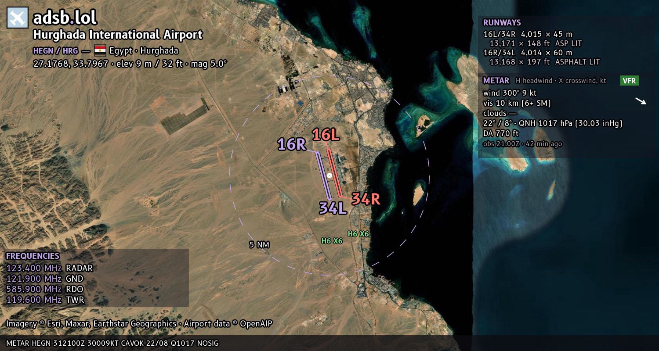
Task: Click the wind direction arrow icon
Action: coord(641,101)
